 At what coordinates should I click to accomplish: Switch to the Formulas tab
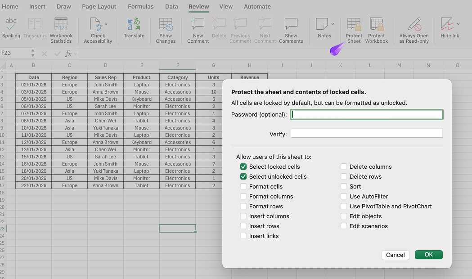[140, 7]
